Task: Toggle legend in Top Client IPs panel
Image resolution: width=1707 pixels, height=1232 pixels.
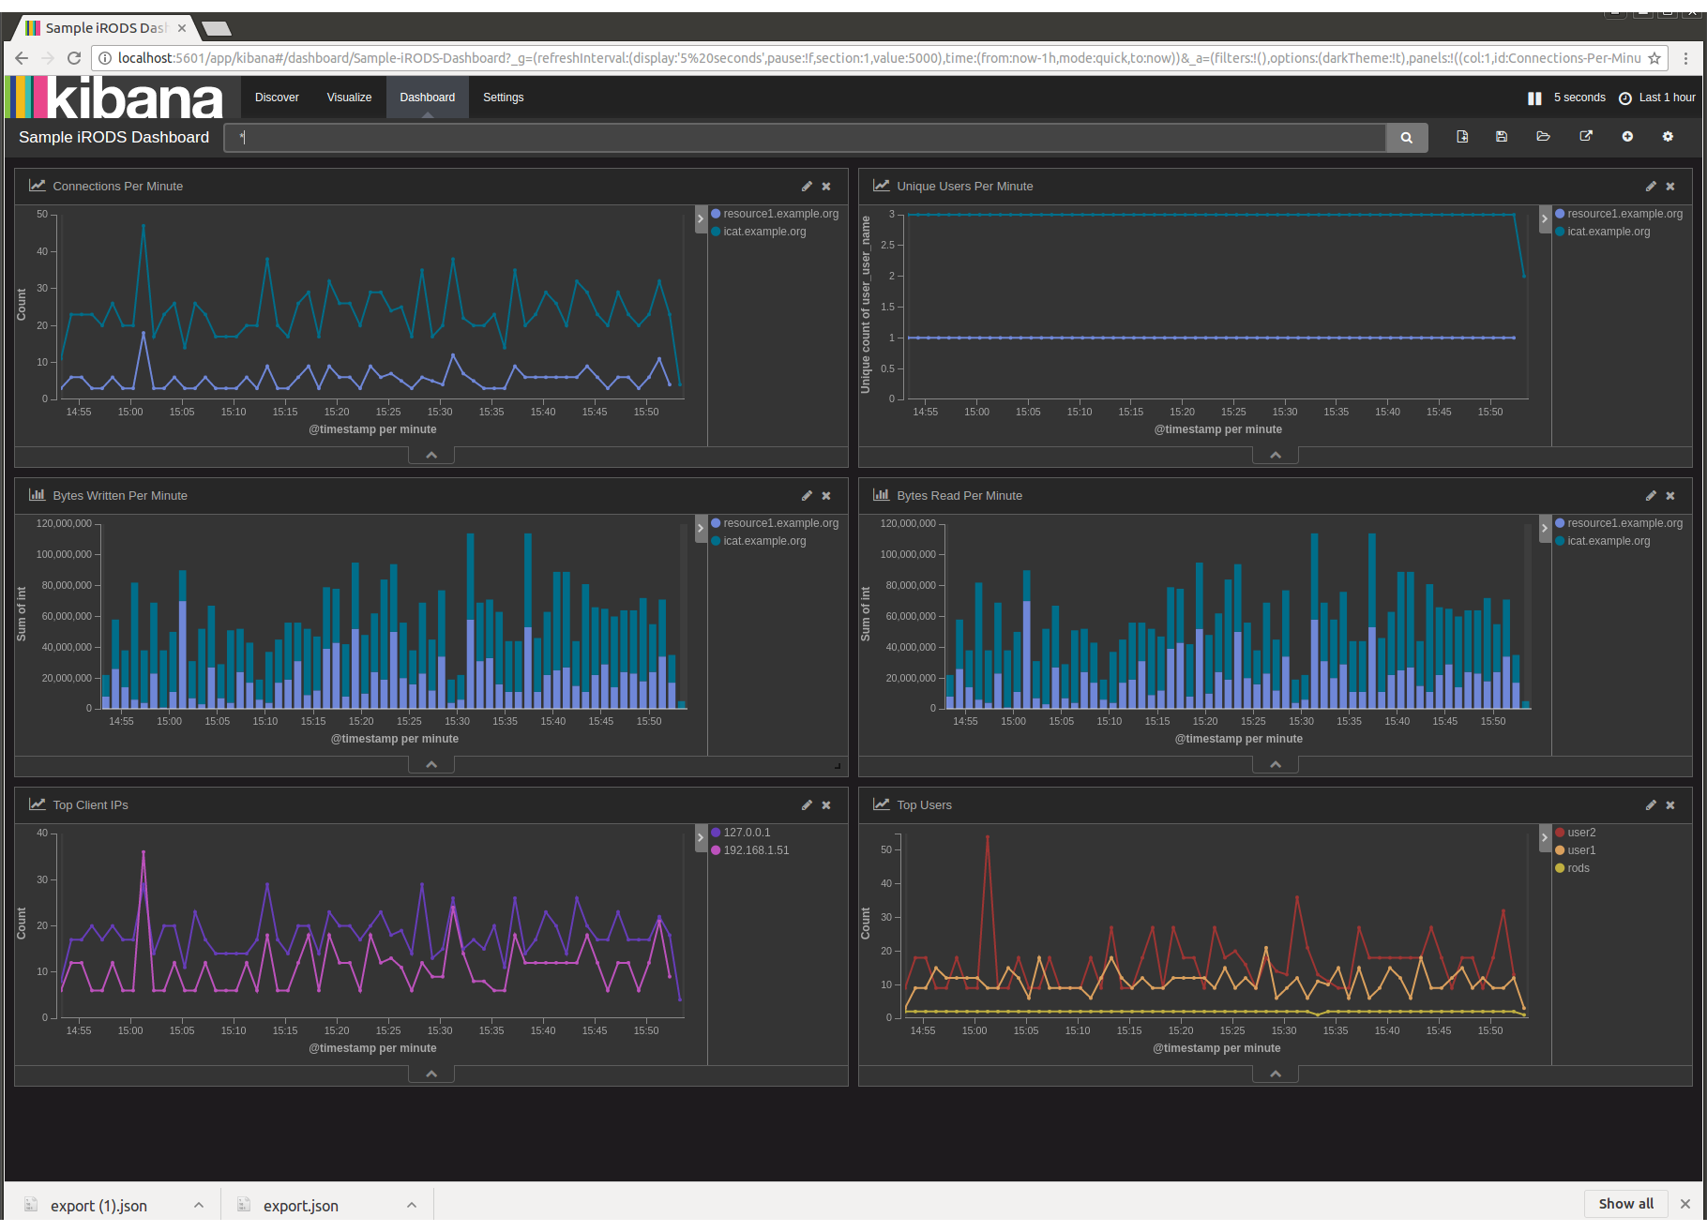Action: coord(701,838)
